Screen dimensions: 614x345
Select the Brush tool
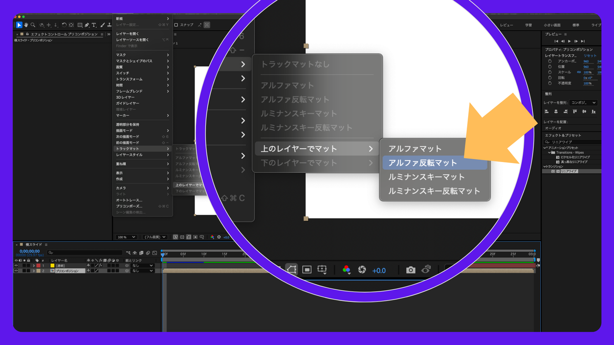[103, 25]
